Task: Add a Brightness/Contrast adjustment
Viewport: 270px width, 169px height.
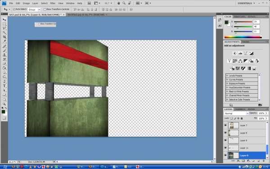Action: (235, 54)
